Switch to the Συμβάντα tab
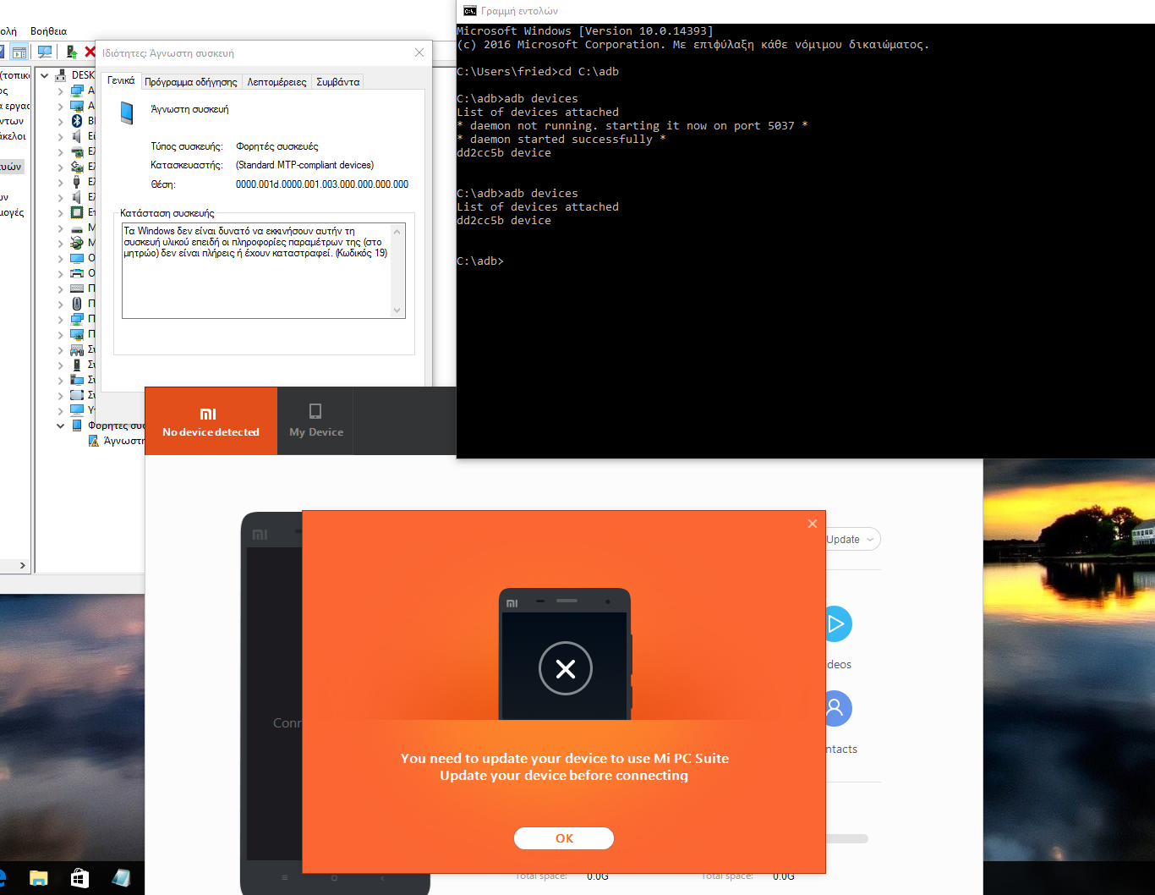The width and height of the screenshot is (1155, 895). [338, 82]
